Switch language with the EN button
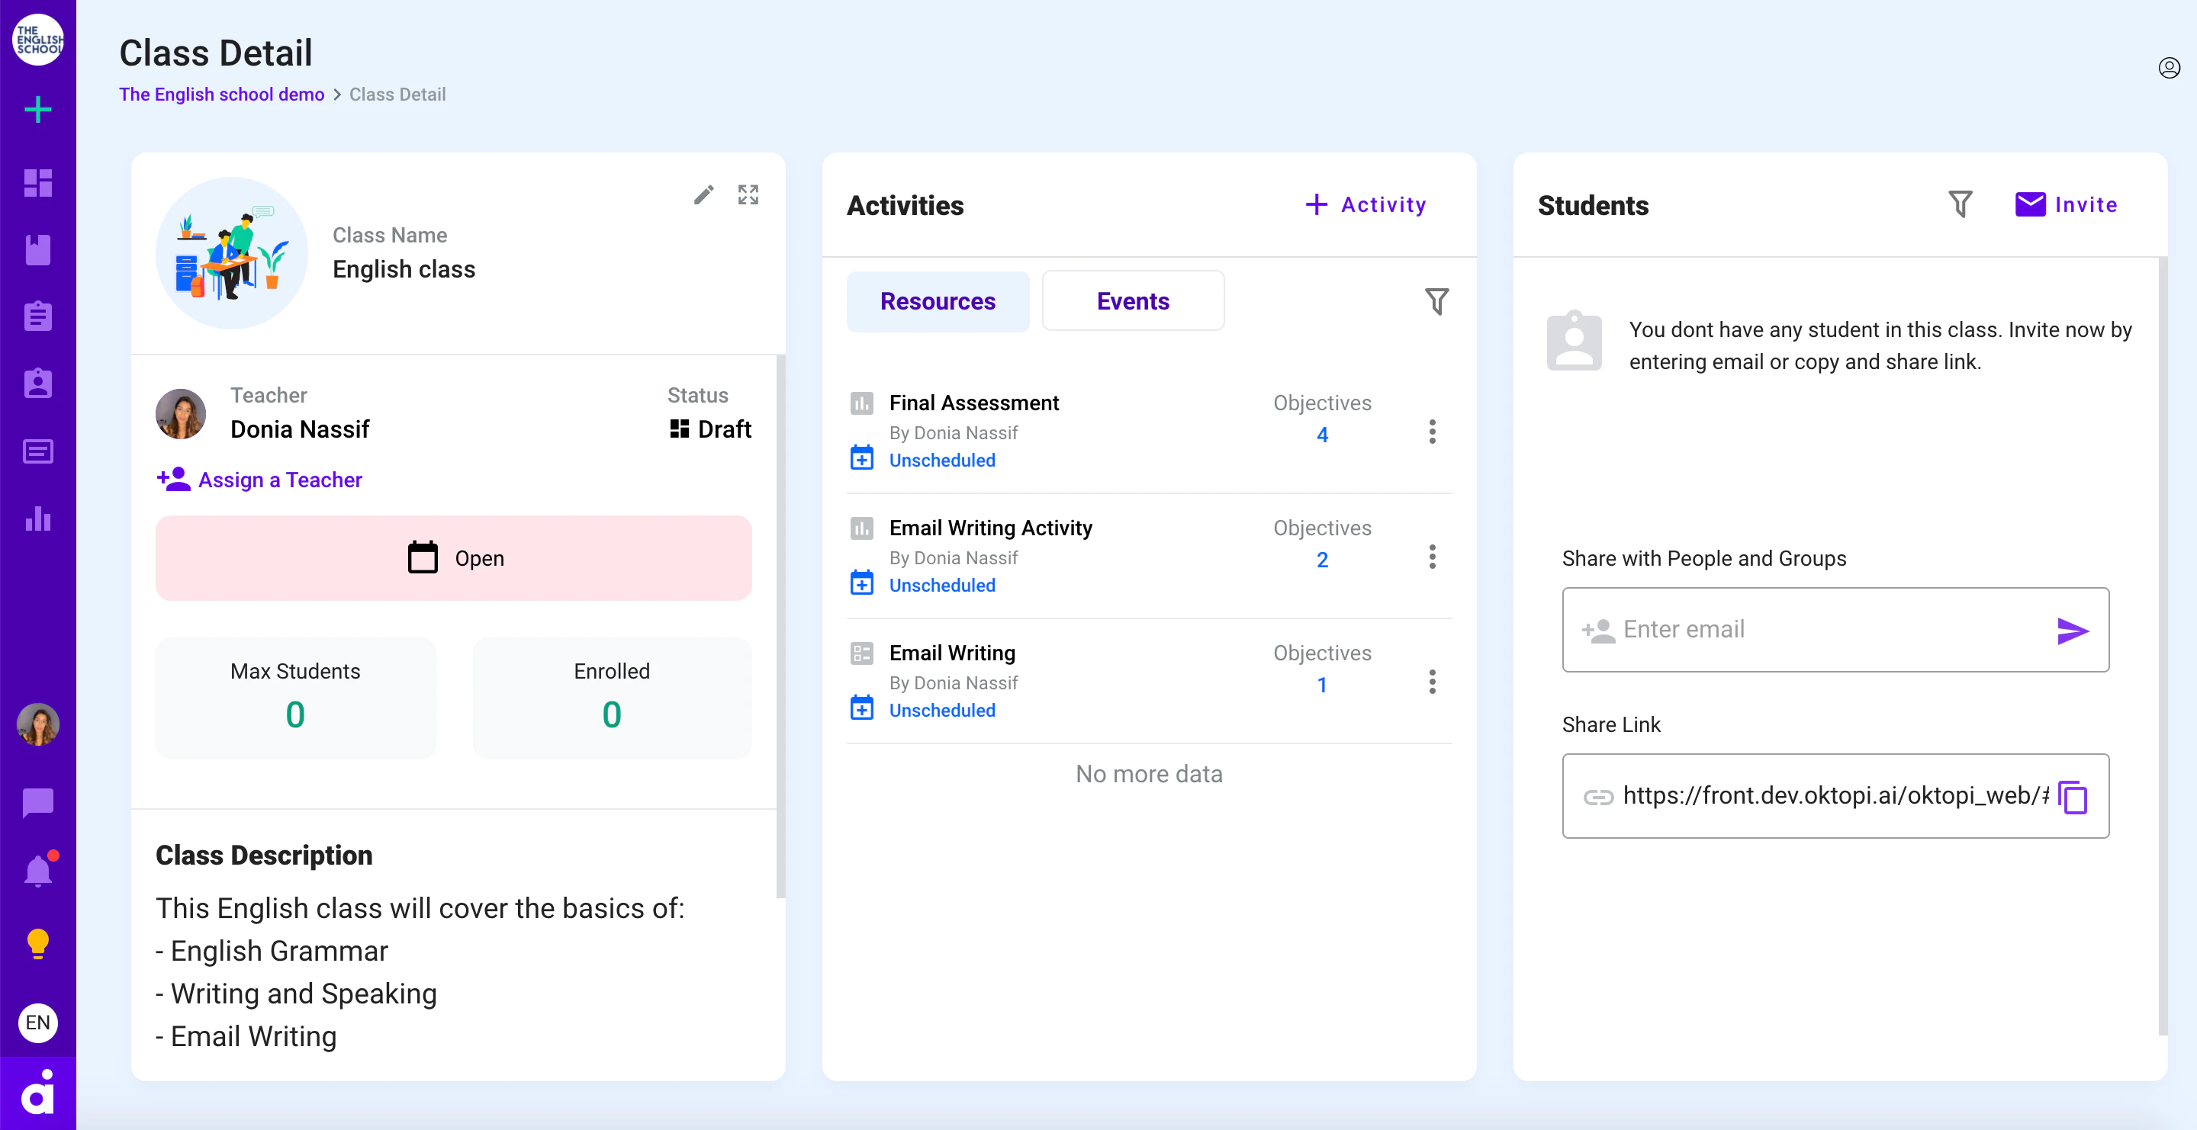Screen dimensions: 2197x1130 coord(37,1022)
